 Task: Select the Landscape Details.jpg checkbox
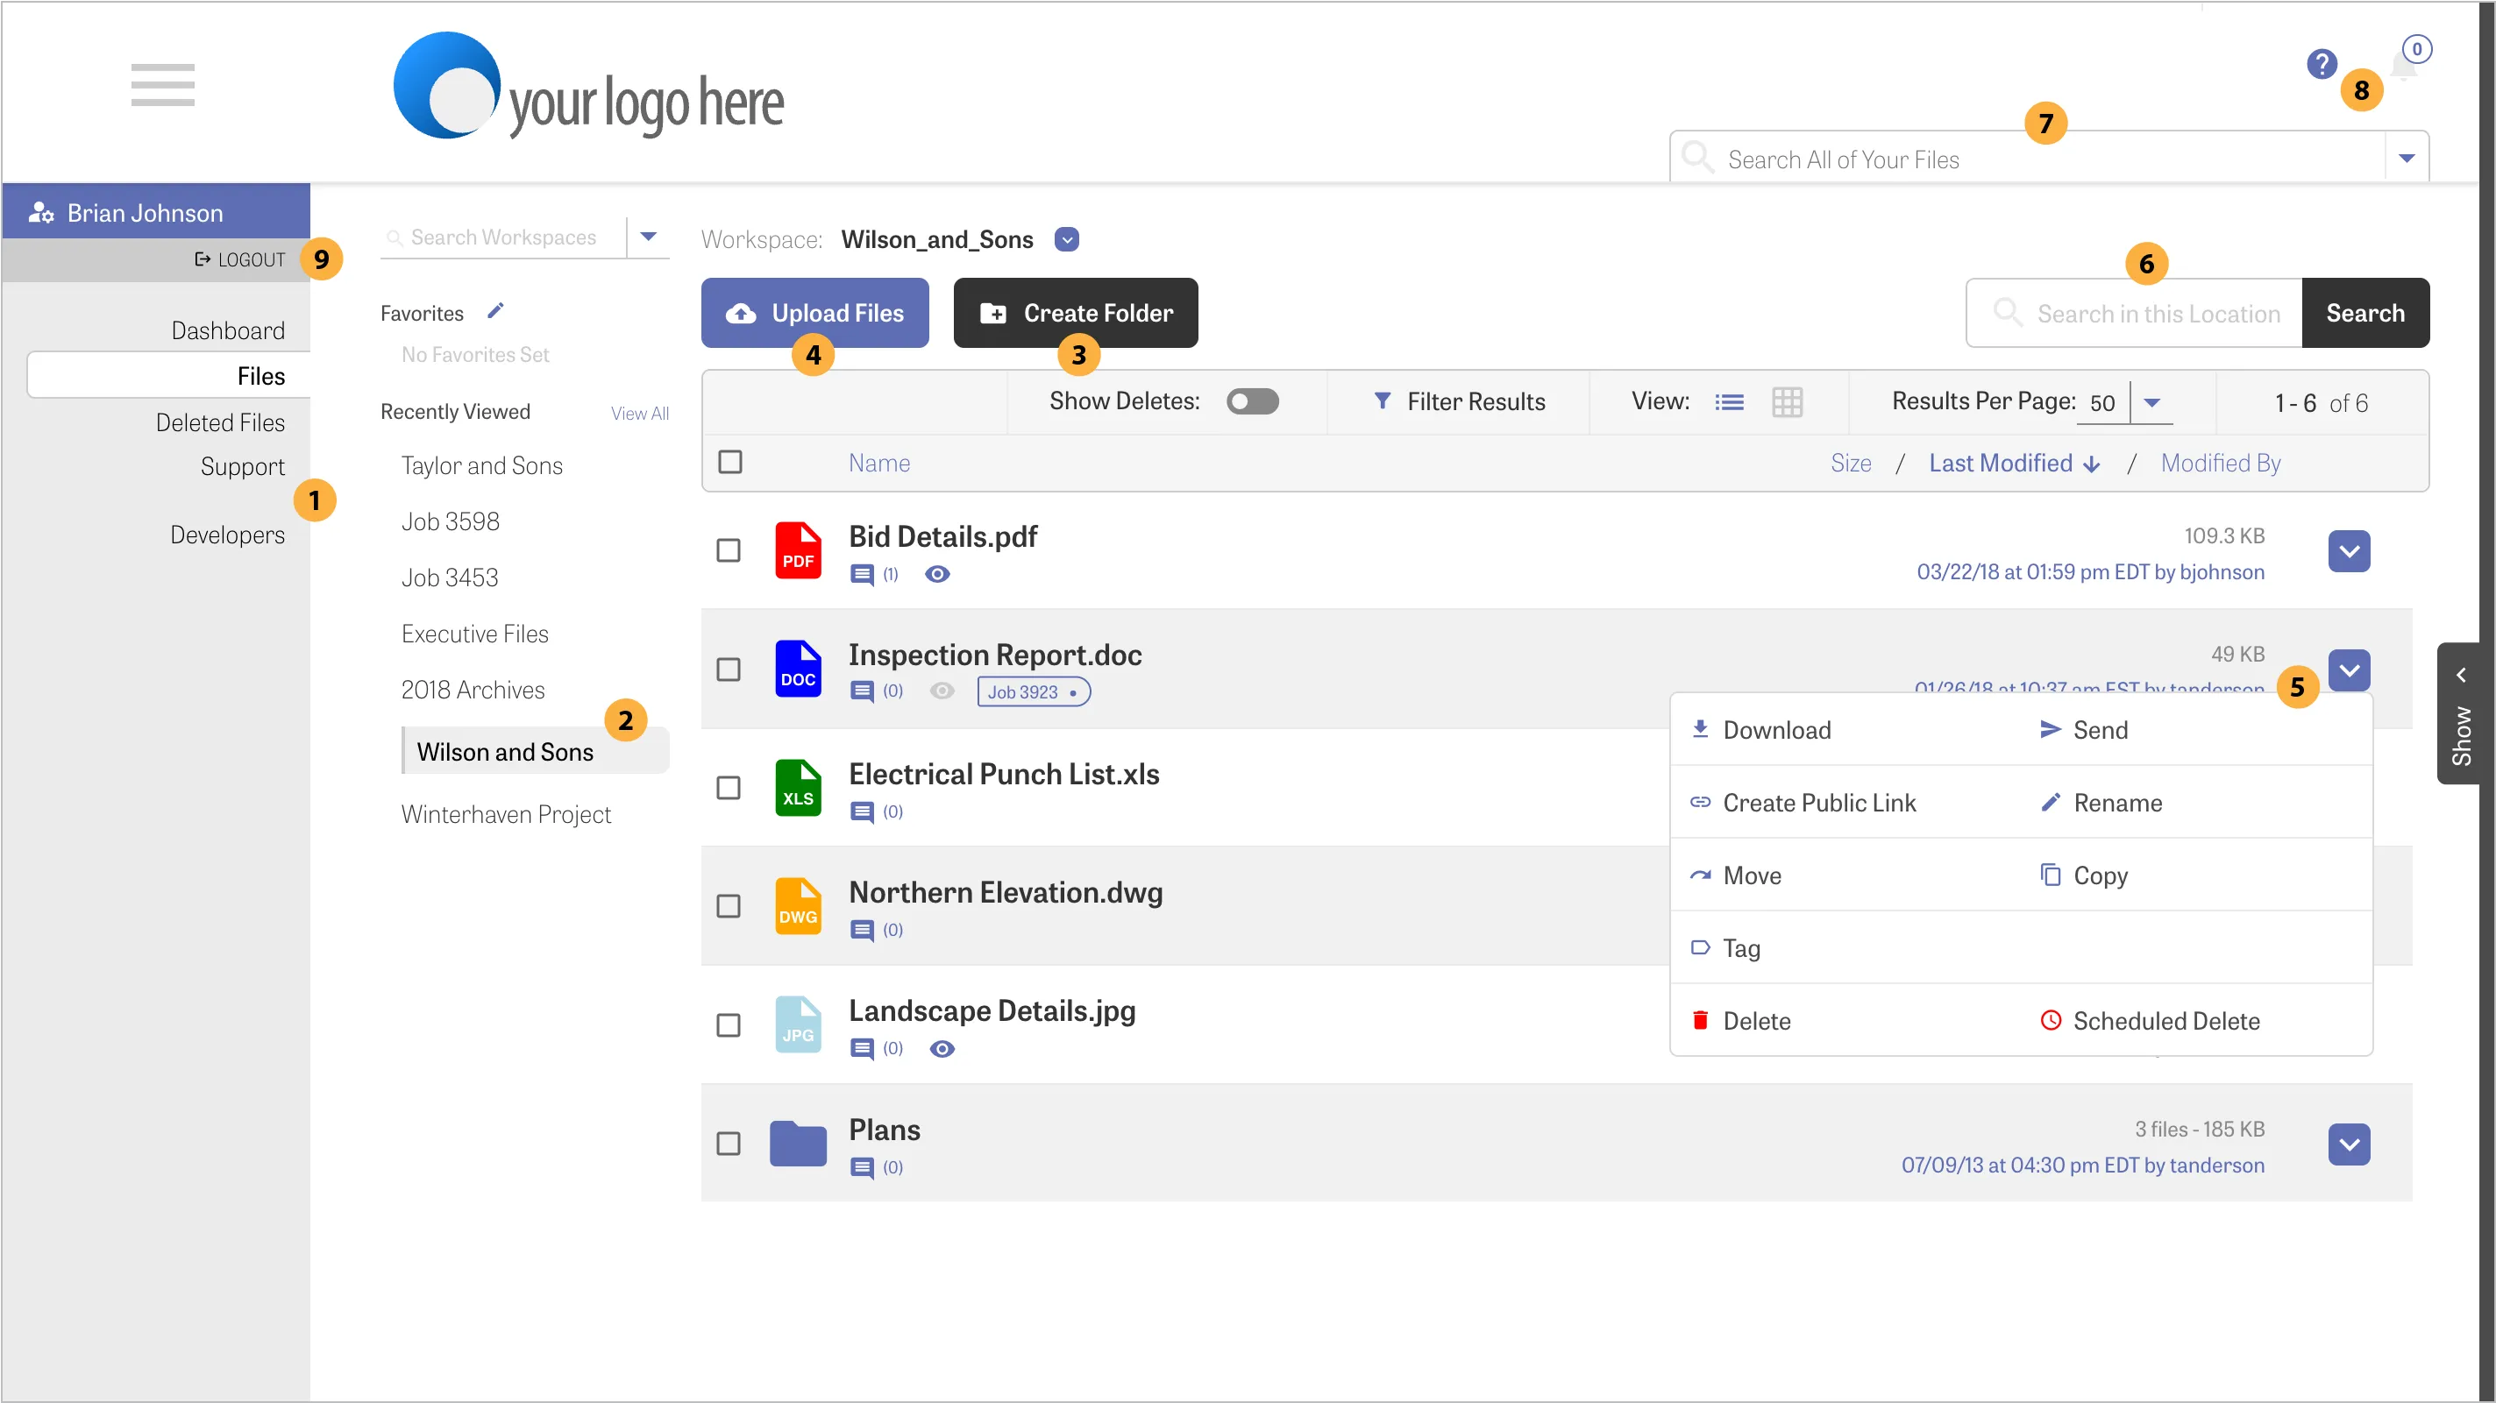728,1024
